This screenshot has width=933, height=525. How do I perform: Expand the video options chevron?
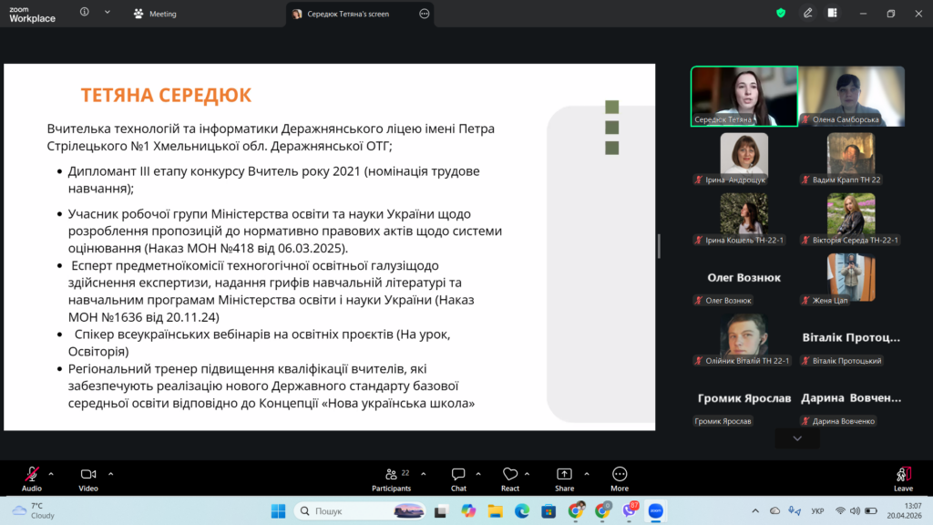[x=110, y=474]
